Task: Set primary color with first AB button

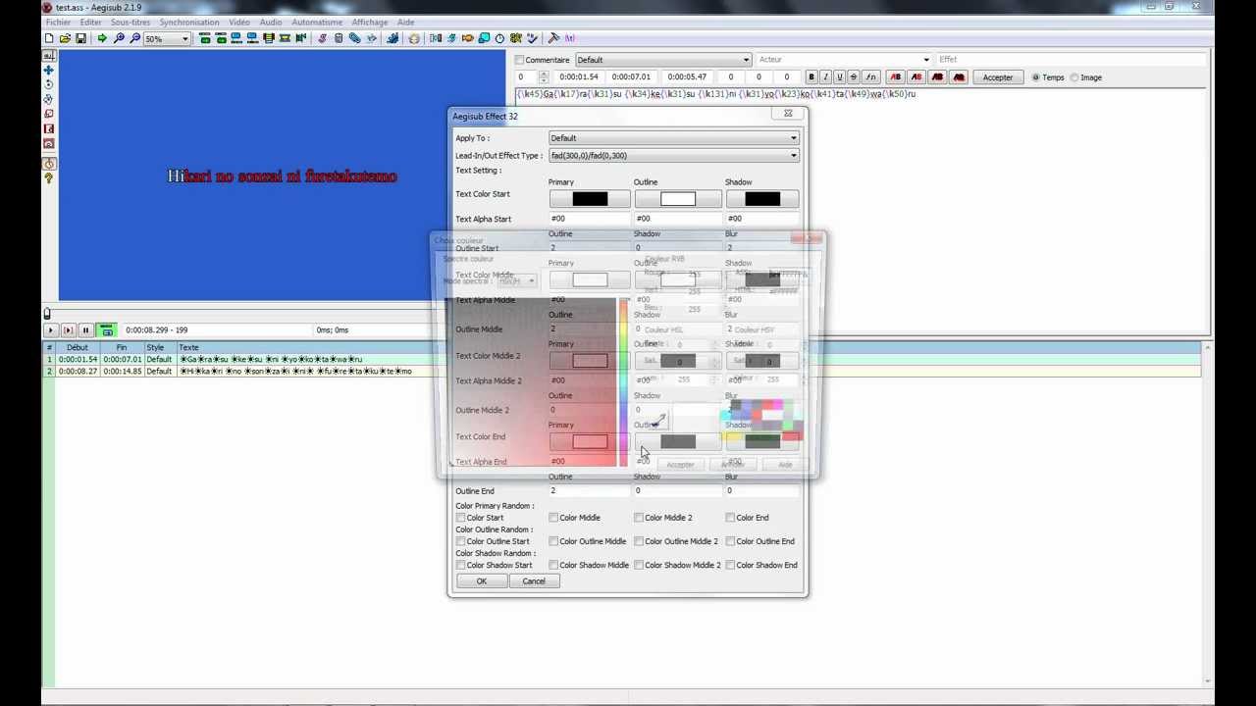Action: (x=895, y=77)
